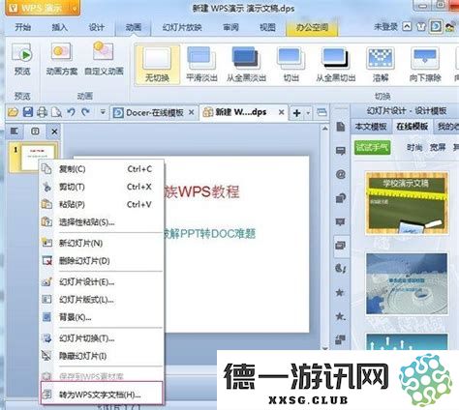This screenshot has height=410, width=459.
Task: Open the 办公空间 tab
Action: [312, 28]
